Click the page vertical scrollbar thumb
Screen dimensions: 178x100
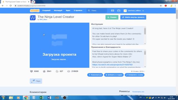(177, 14)
